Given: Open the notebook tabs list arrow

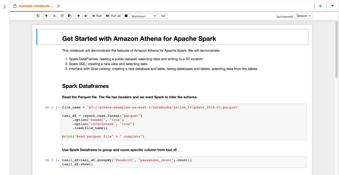Looking at the screenshot, I should [332, 6].
